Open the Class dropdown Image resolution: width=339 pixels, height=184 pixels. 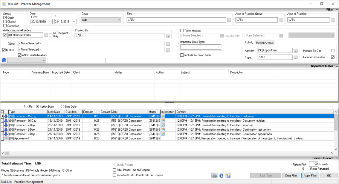coord(119,20)
